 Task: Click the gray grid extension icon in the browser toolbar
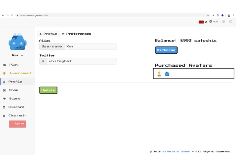pyautogui.click(x=218, y=15)
